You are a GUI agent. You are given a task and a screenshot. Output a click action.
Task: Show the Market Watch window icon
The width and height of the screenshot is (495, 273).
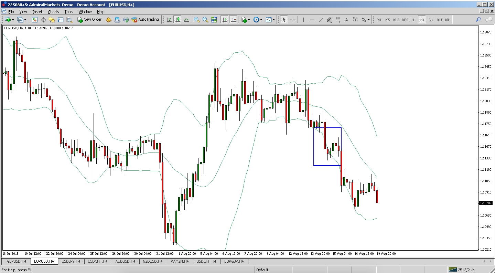[x=35, y=20]
